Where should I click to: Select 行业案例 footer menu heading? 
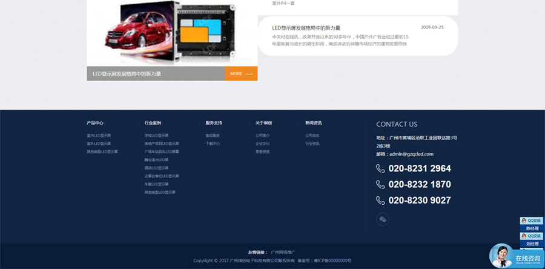[153, 123]
